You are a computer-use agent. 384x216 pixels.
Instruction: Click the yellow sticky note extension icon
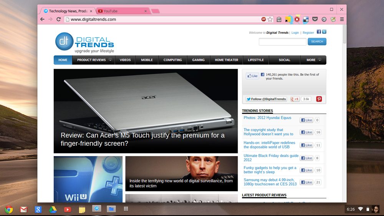(288, 19)
